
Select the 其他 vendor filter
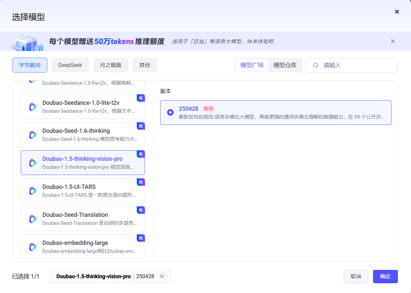(x=145, y=65)
